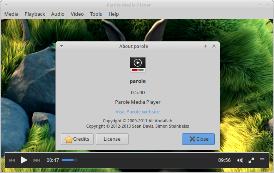Open the Playback menu

coord(35,14)
